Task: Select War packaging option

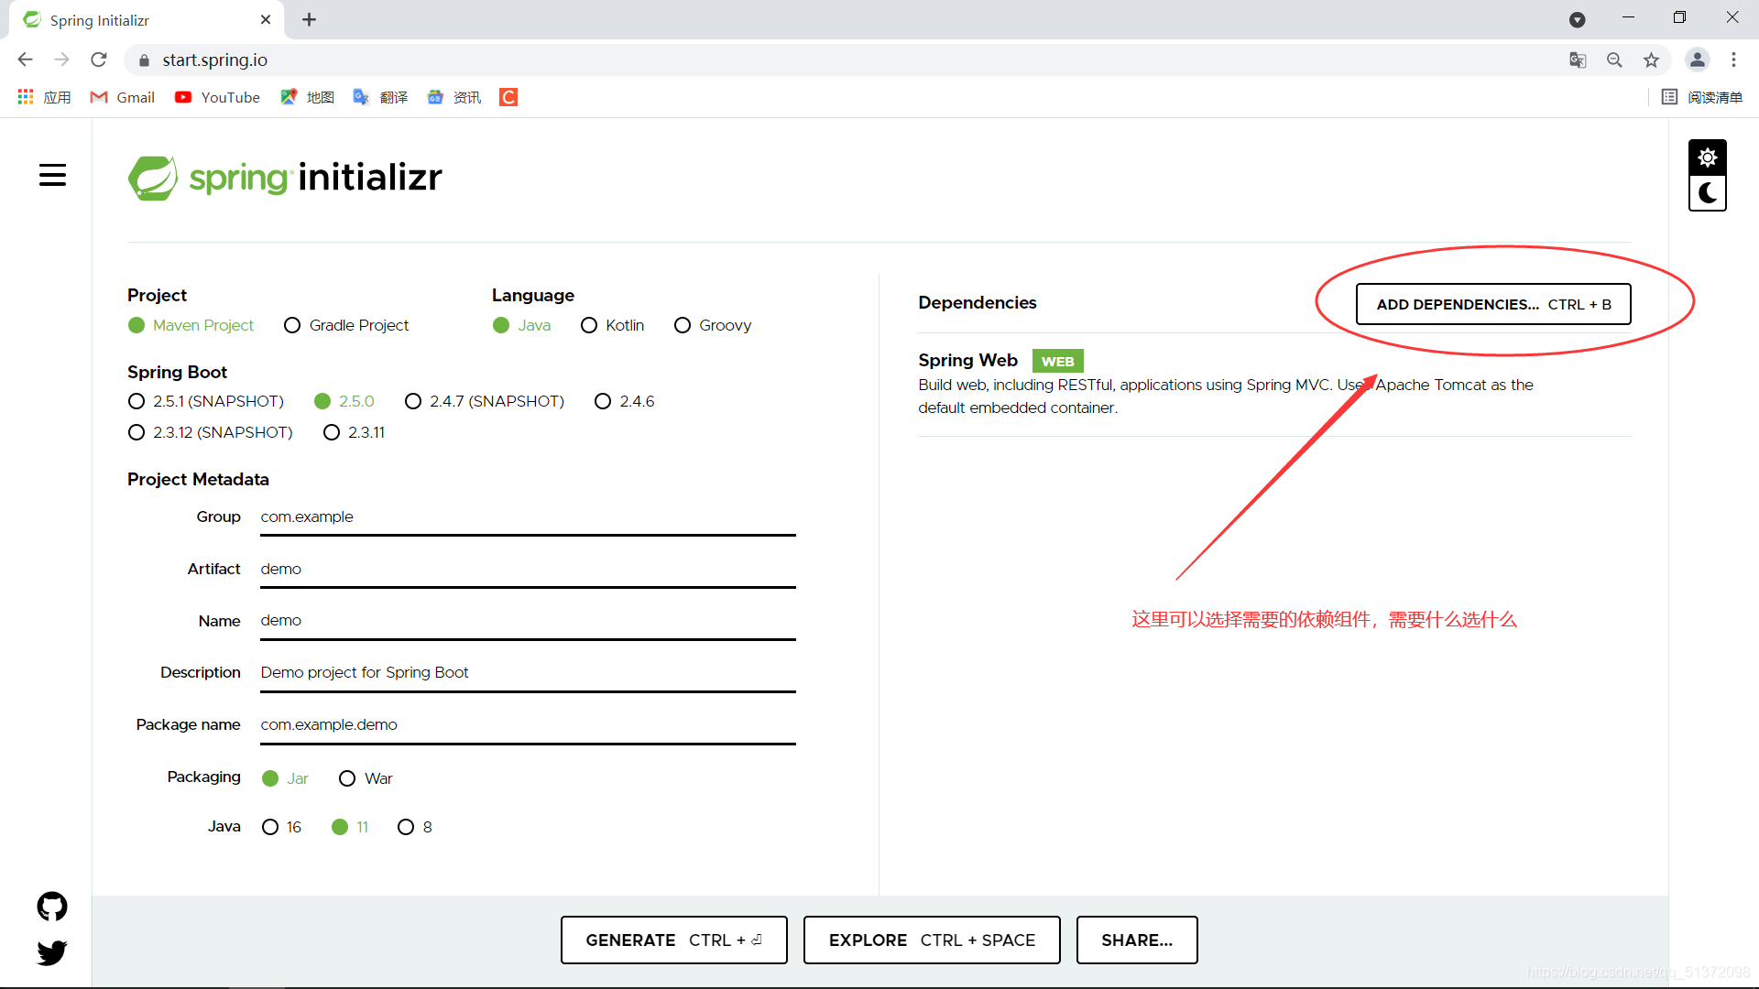Action: [x=346, y=777]
